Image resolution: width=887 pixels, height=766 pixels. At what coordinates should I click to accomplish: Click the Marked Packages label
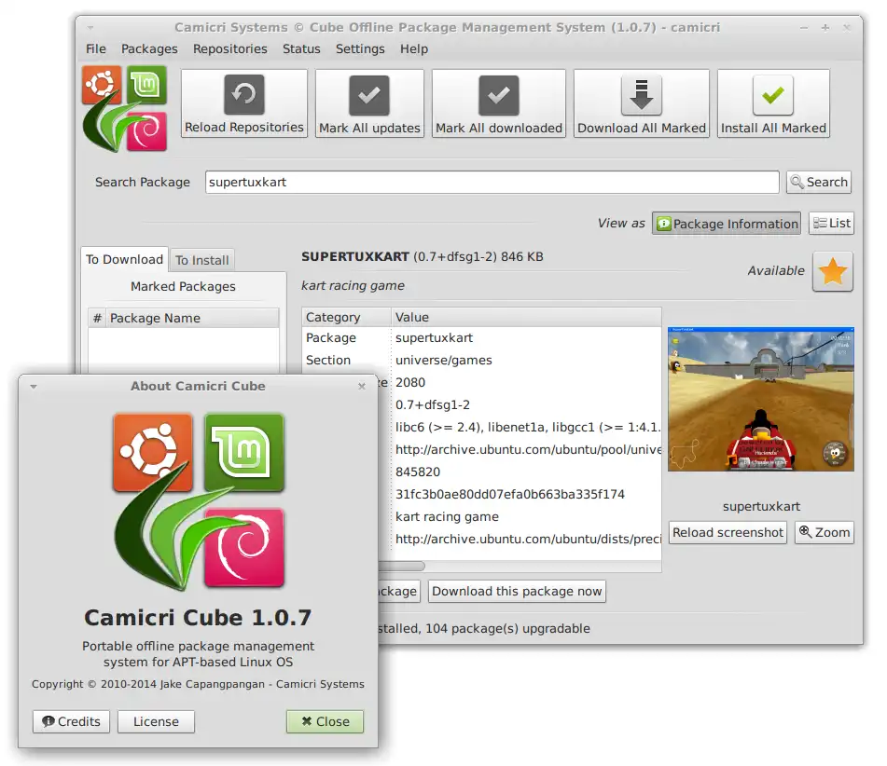pos(183,287)
